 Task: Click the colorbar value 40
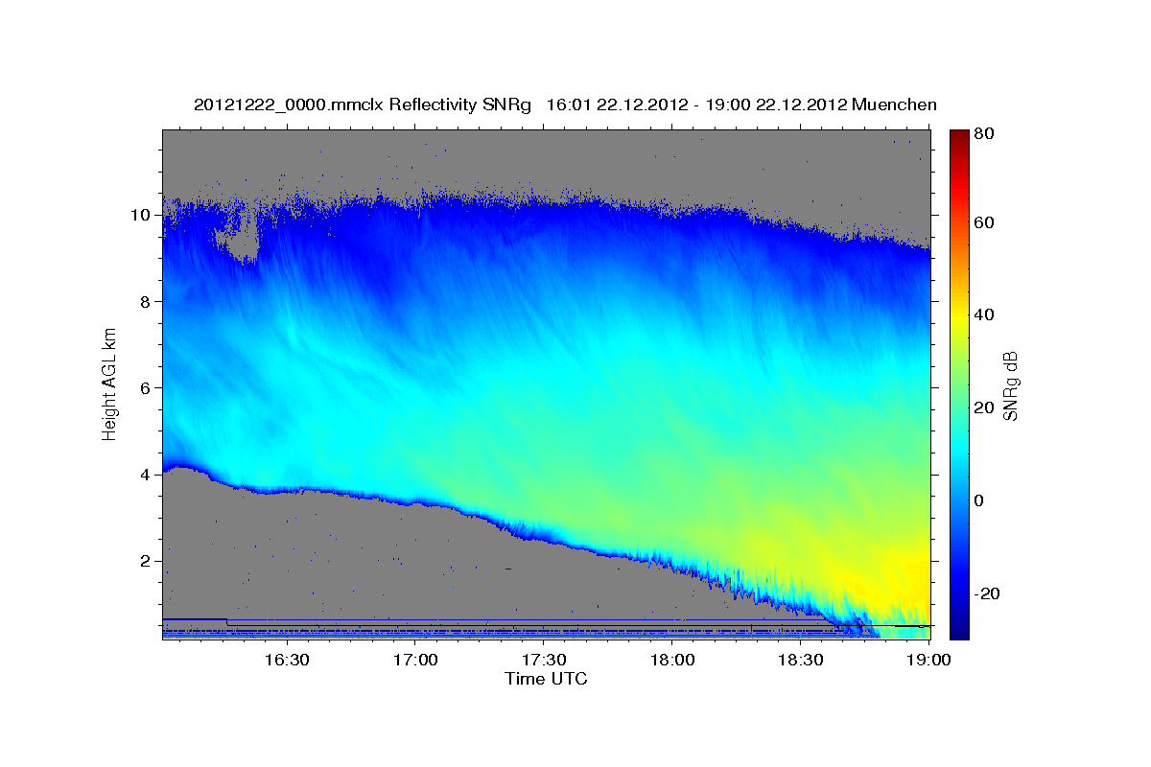coord(983,314)
